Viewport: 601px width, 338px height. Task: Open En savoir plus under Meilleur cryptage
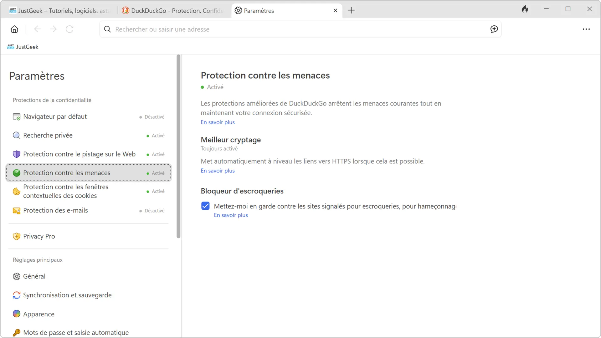(218, 171)
